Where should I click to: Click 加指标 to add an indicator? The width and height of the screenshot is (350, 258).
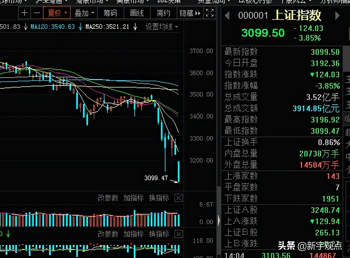134,198
